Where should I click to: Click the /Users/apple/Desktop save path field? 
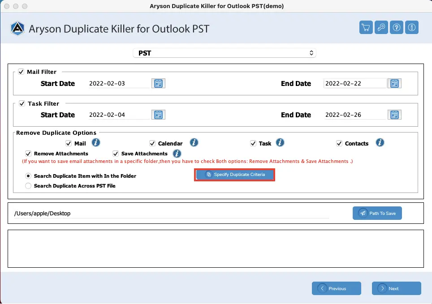click(x=171, y=214)
